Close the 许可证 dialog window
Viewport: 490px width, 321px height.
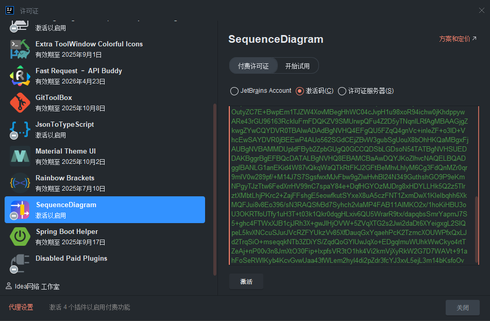482,10
